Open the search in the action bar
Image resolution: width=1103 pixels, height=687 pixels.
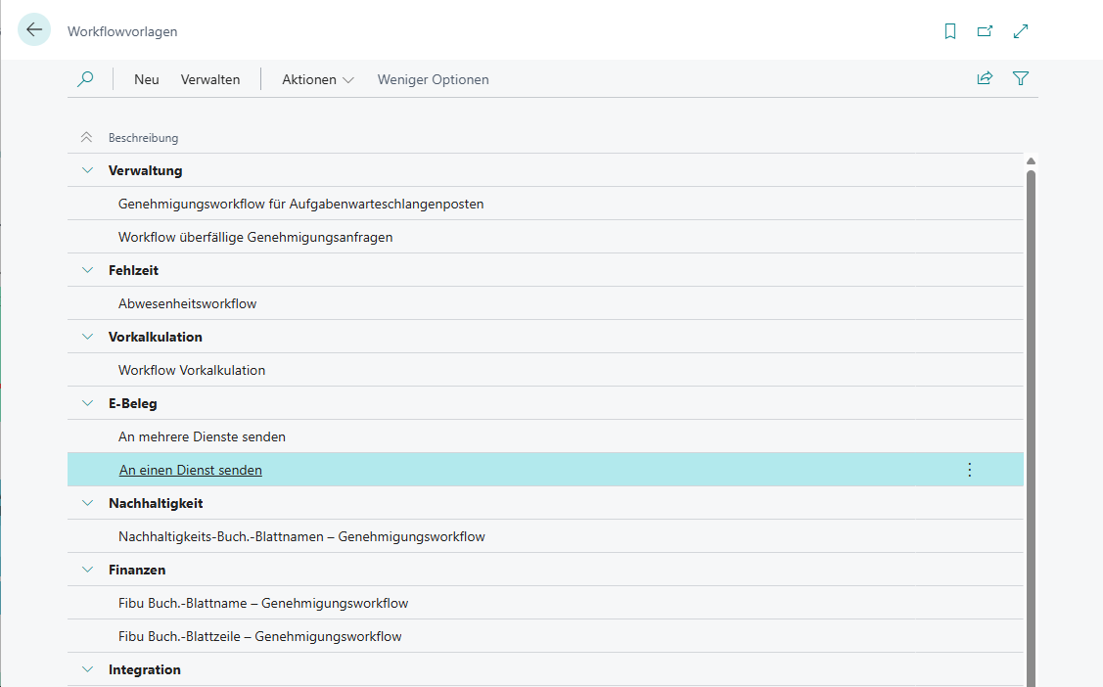(x=86, y=78)
